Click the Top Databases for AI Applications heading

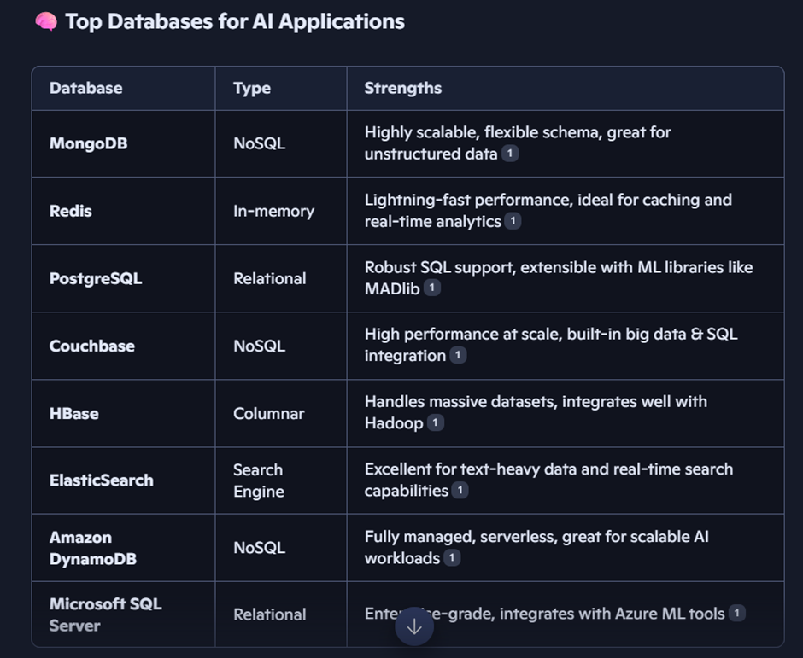235,22
